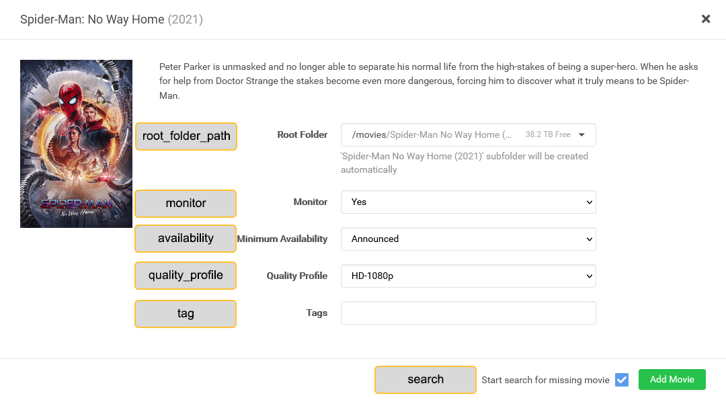Click into the Tags input field

[x=468, y=313]
